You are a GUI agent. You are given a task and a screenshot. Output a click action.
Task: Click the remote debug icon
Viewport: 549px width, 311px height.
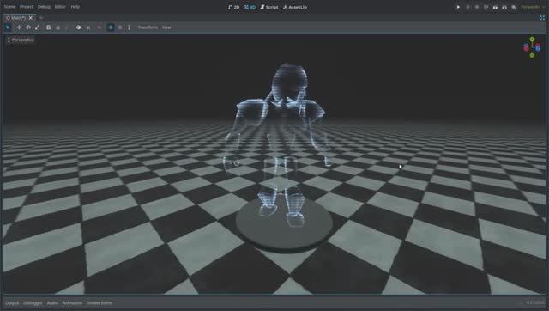tap(486, 7)
